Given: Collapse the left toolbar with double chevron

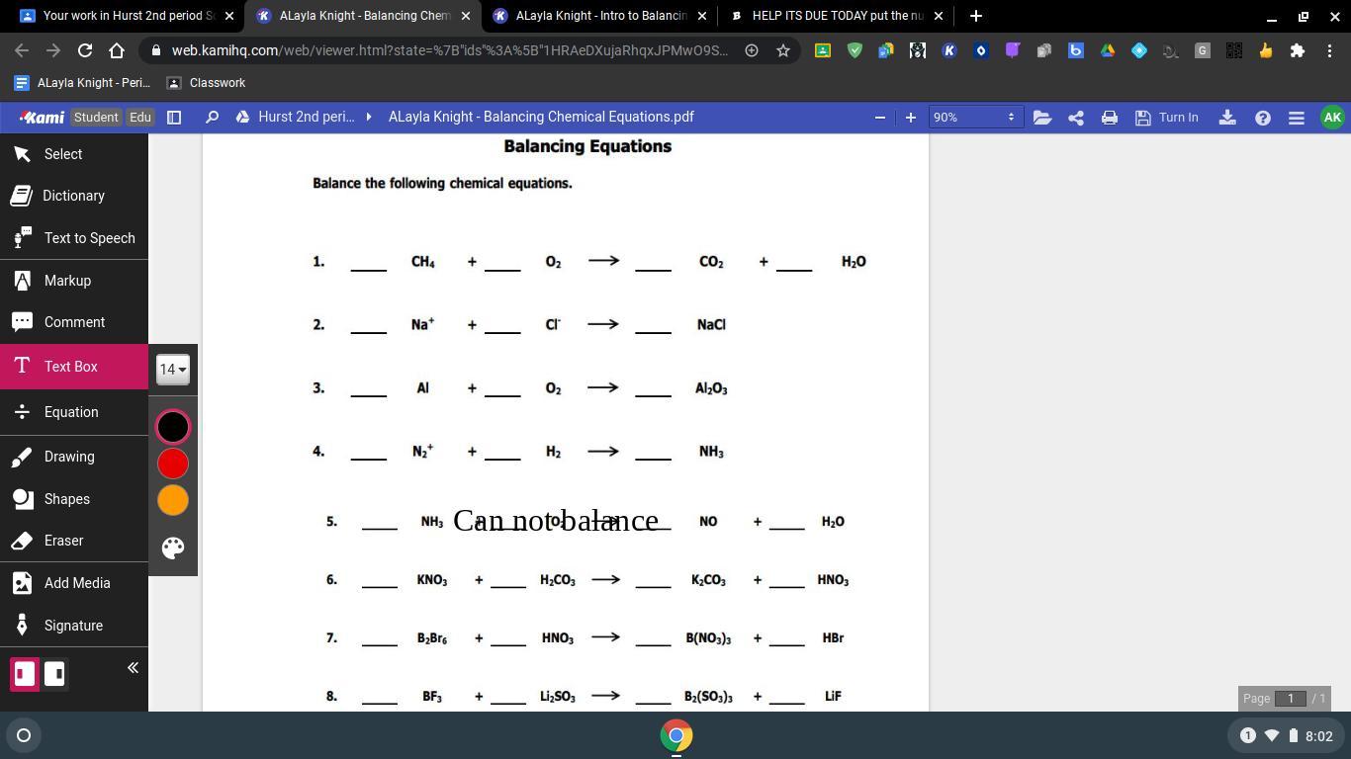Looking at the screenshot, I should click(x=133, y=668).
